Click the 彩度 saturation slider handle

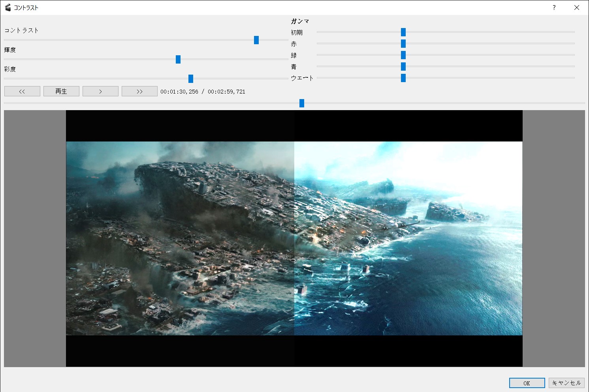191,79
